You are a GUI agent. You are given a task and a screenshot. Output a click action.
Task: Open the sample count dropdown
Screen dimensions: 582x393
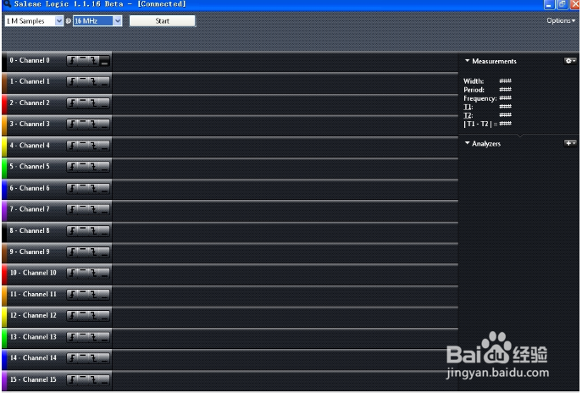pyautogui.click(x=59, y=21)
